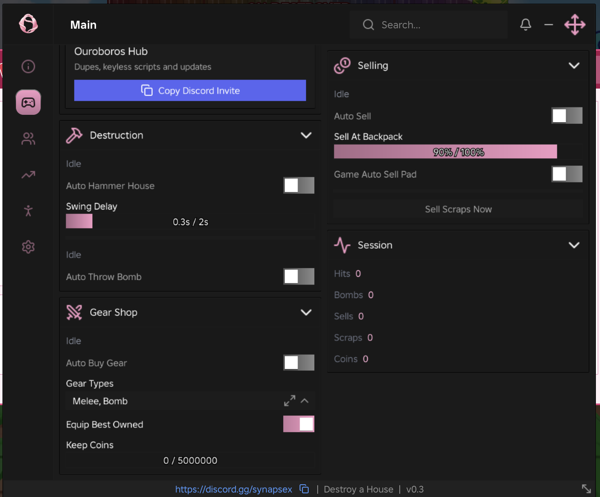Open the info tab in the sidebar
Image resolution: width=600 pixels, height=497 pixels.
(x=28, y=66)
